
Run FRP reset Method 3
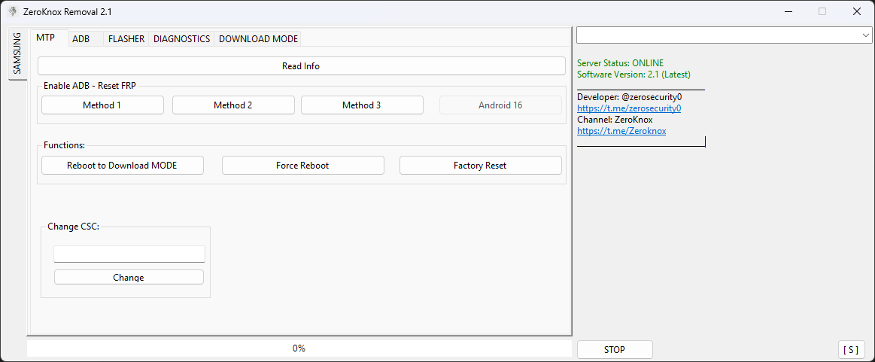pos(362,105)
